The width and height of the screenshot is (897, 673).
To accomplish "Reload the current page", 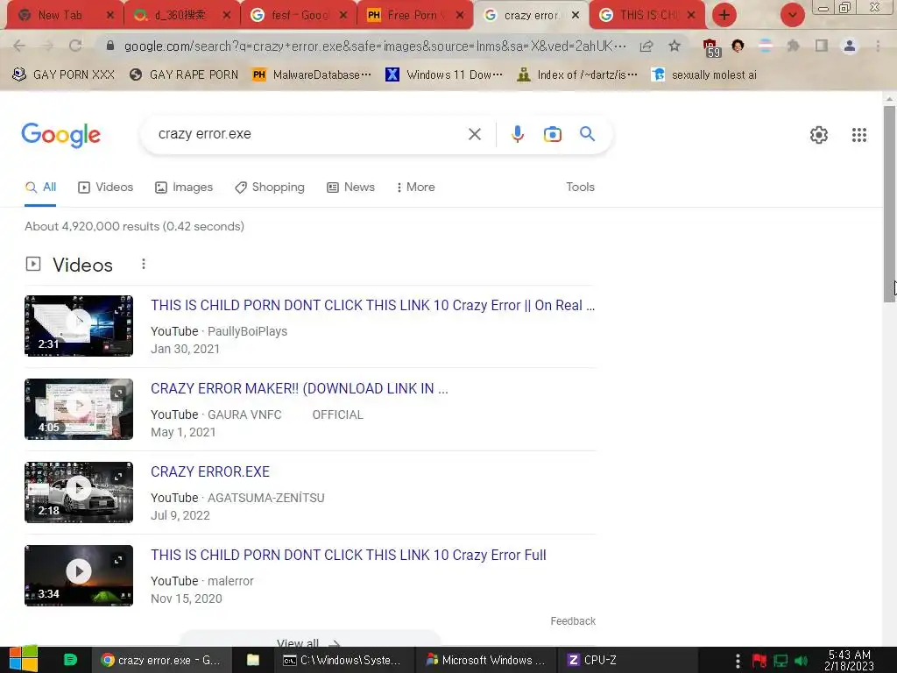I will point(75,46).
